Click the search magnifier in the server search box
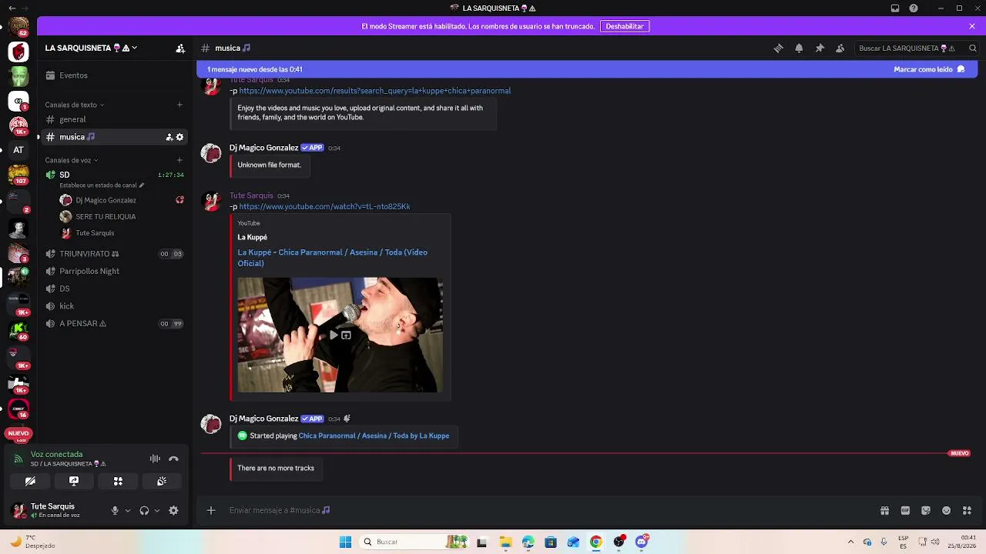This screenshot has width=986, height=554. click(972, 48)
